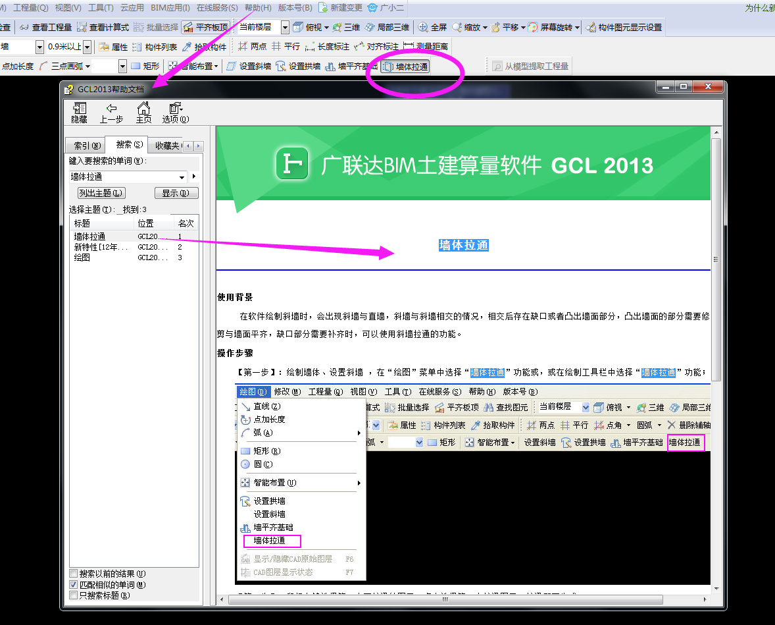Open 版本号(B) menu
The image size is (775, 625).
click(x=295, y=7)
